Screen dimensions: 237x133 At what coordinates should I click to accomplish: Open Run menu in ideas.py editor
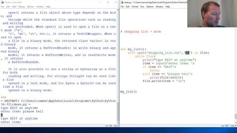pyautogui.click(x=142, y=7)
